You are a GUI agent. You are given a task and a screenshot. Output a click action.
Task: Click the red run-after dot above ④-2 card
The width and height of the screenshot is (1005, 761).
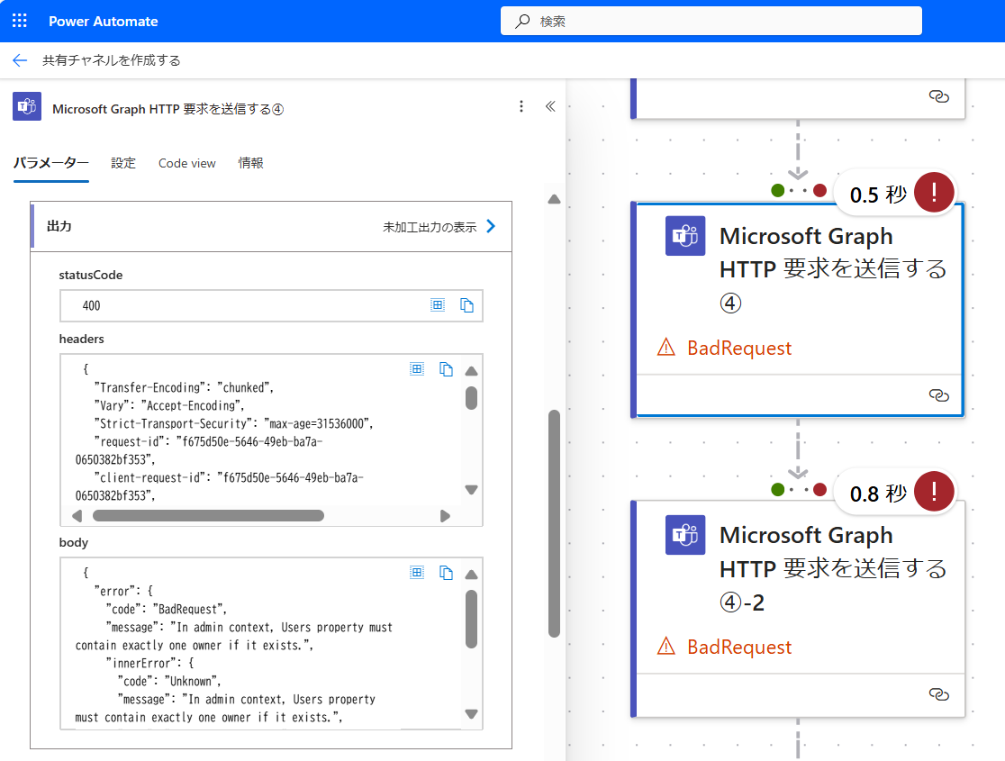tap(819, 490)
